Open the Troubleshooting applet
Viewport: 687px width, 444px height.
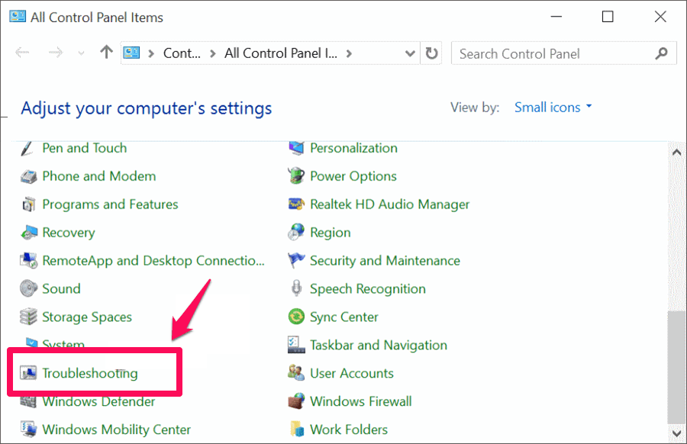[x=92, y=373]
